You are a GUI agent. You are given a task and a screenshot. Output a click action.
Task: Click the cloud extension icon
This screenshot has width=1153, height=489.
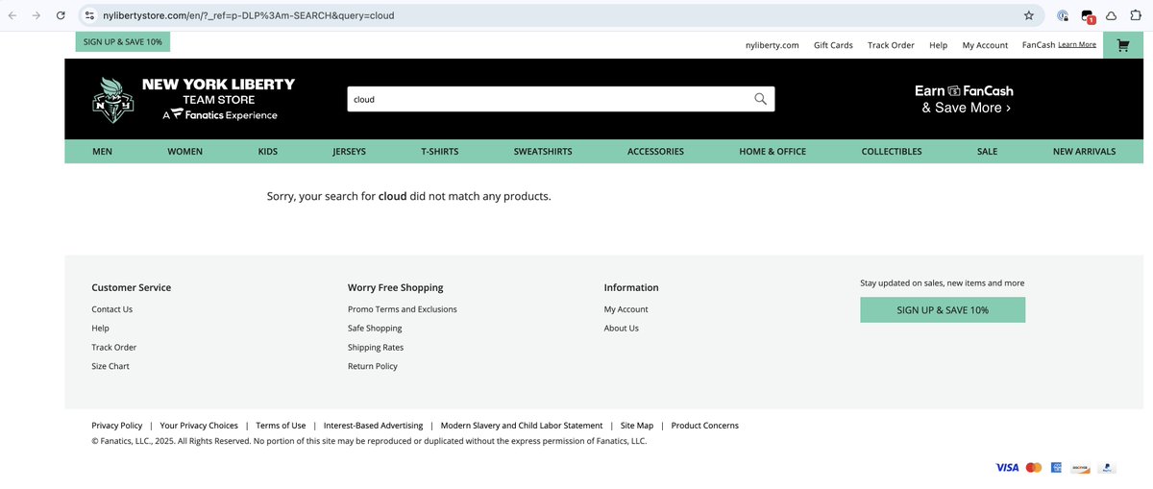[x=1111, y=15]
